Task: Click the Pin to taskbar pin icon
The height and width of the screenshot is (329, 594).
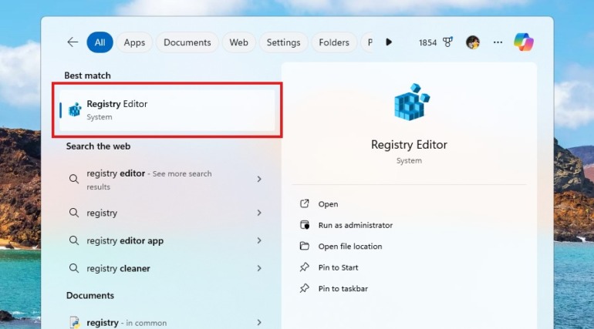Action: click(x=305, y=288)
